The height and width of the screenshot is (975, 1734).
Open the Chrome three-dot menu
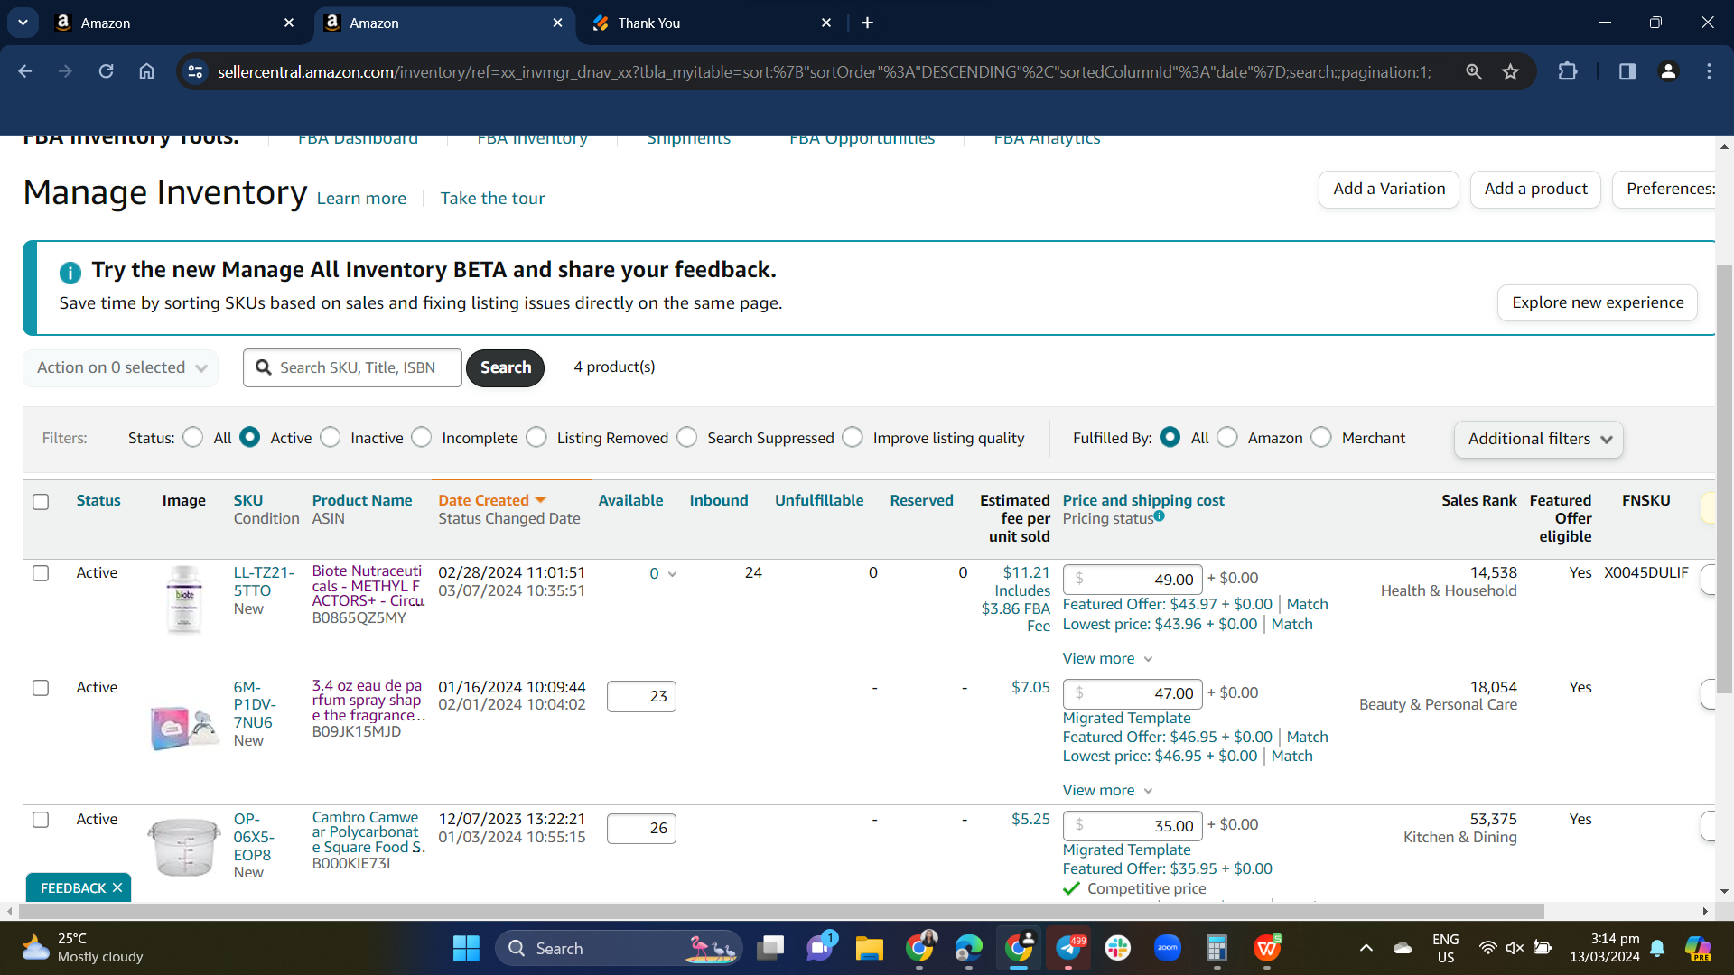1709,71
